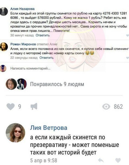This screenshot has width=129, height=165.
Task: Click Ответить under Роман Миронов's reply
Action: click(x=46, y=58)
